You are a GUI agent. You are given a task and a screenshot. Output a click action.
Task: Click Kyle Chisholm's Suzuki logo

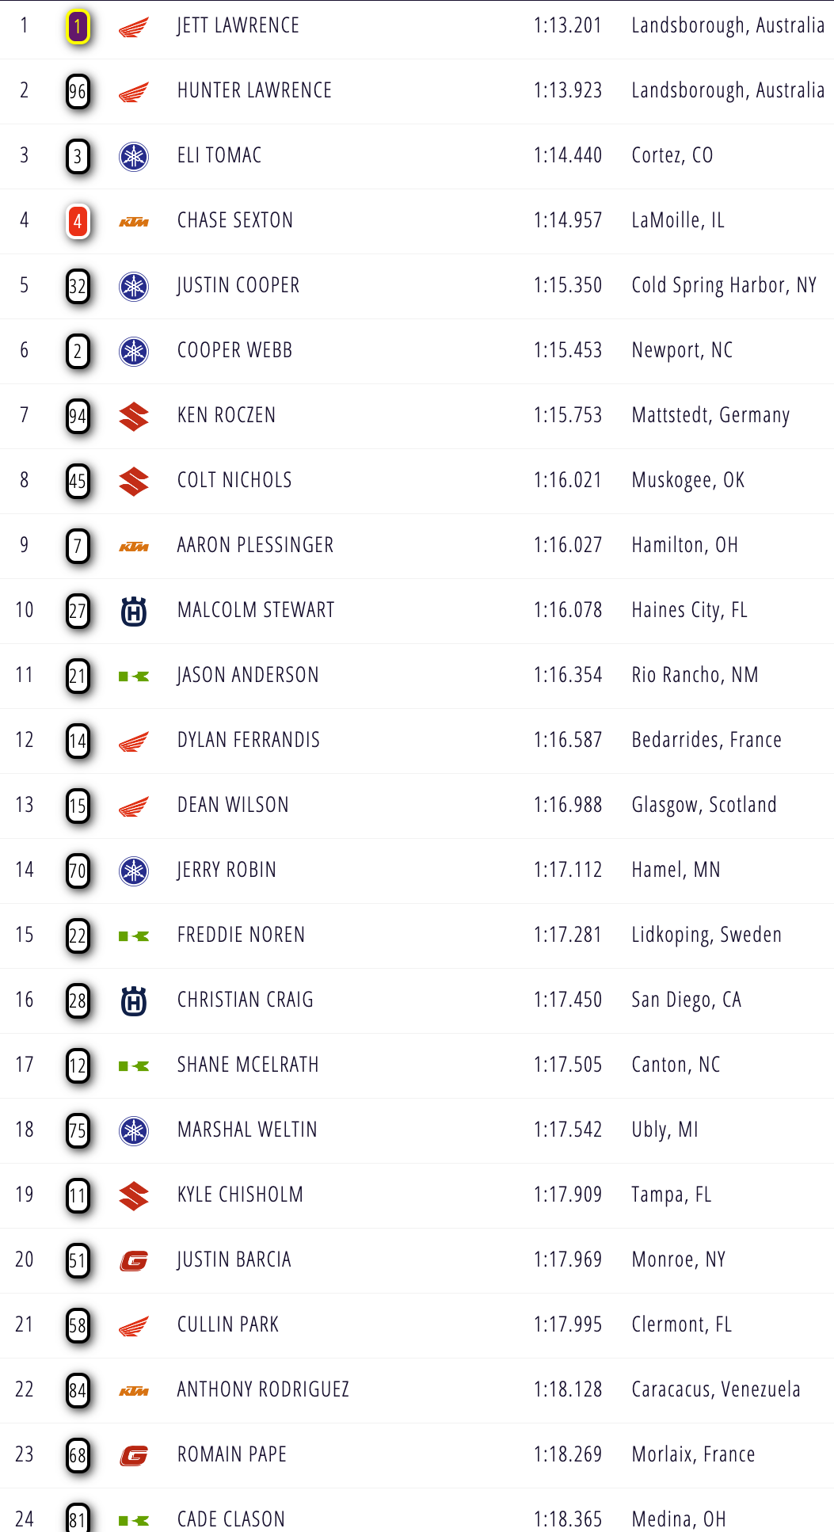134,1196
